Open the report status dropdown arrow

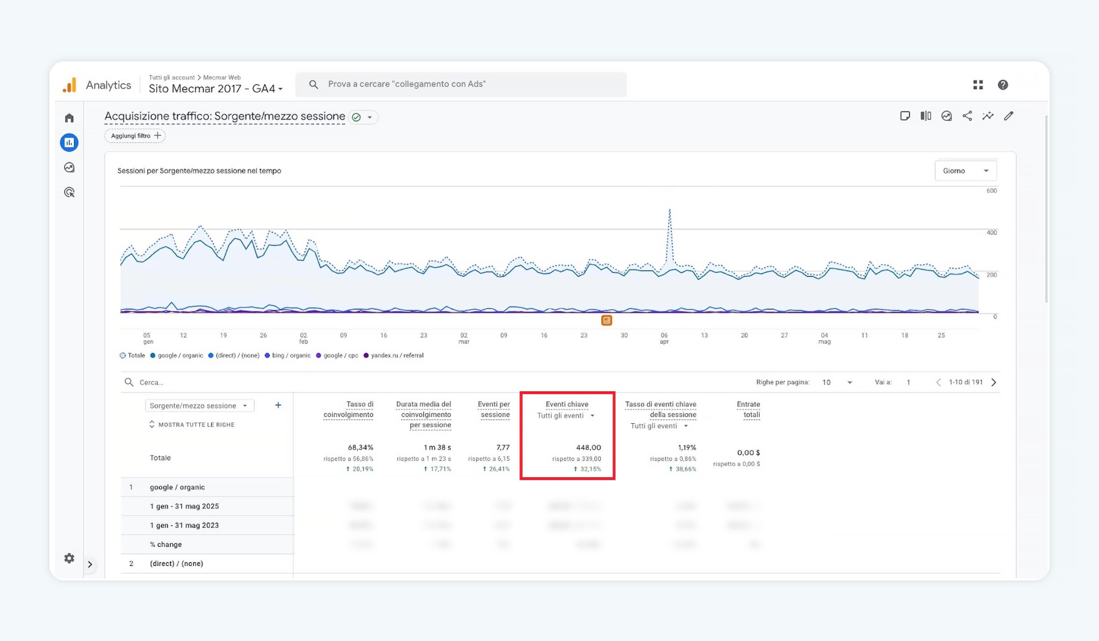370,117
